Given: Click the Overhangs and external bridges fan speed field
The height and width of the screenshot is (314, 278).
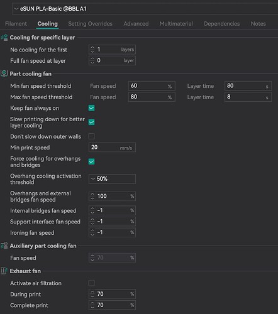Looking at the screenshot, I should point(112,196).
